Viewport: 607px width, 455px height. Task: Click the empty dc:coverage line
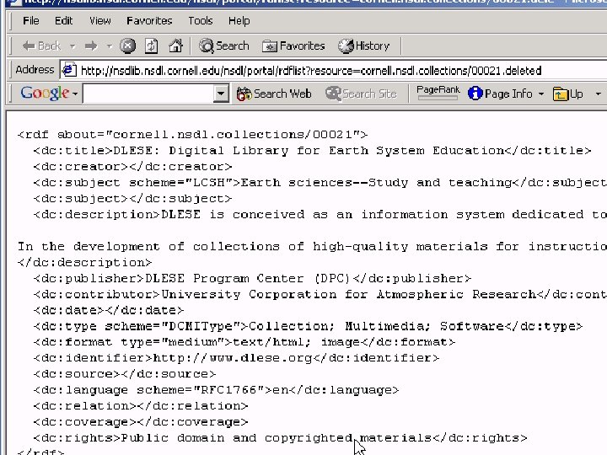[x=141, y=422]
